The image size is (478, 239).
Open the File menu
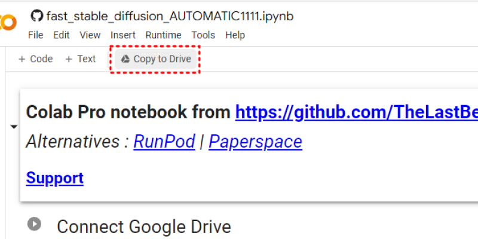pyautogui.click(x=35, y=35)
